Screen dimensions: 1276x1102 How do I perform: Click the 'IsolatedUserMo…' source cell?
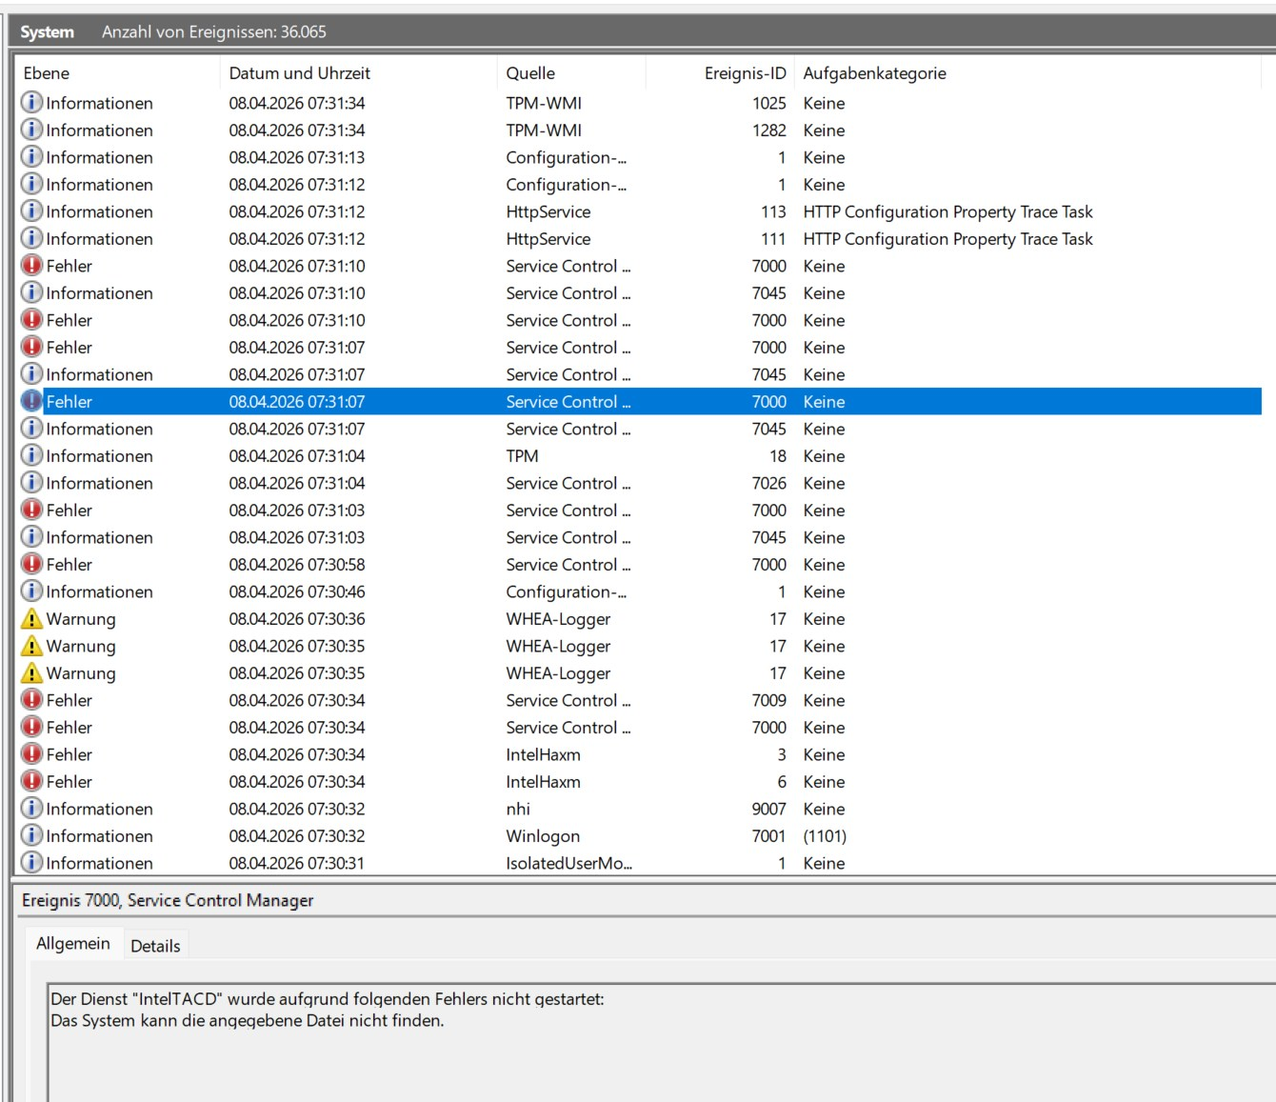point(568,863)
